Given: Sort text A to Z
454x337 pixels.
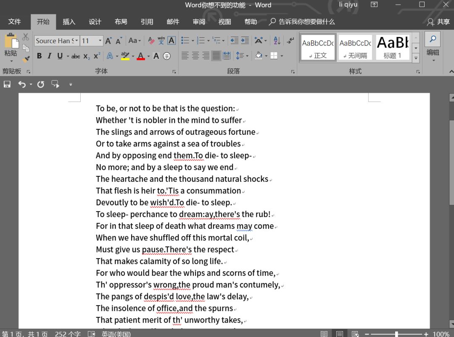Looking at the screenshot, I should (277, 40).
